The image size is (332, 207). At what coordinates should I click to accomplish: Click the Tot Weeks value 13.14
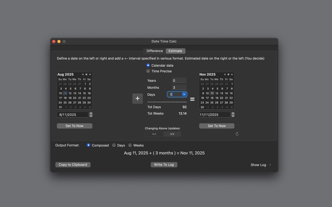tap(182, 113)
